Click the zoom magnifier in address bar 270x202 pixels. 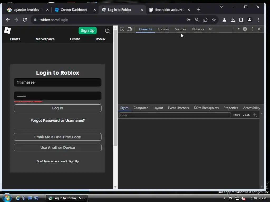[x=197, y=20]
